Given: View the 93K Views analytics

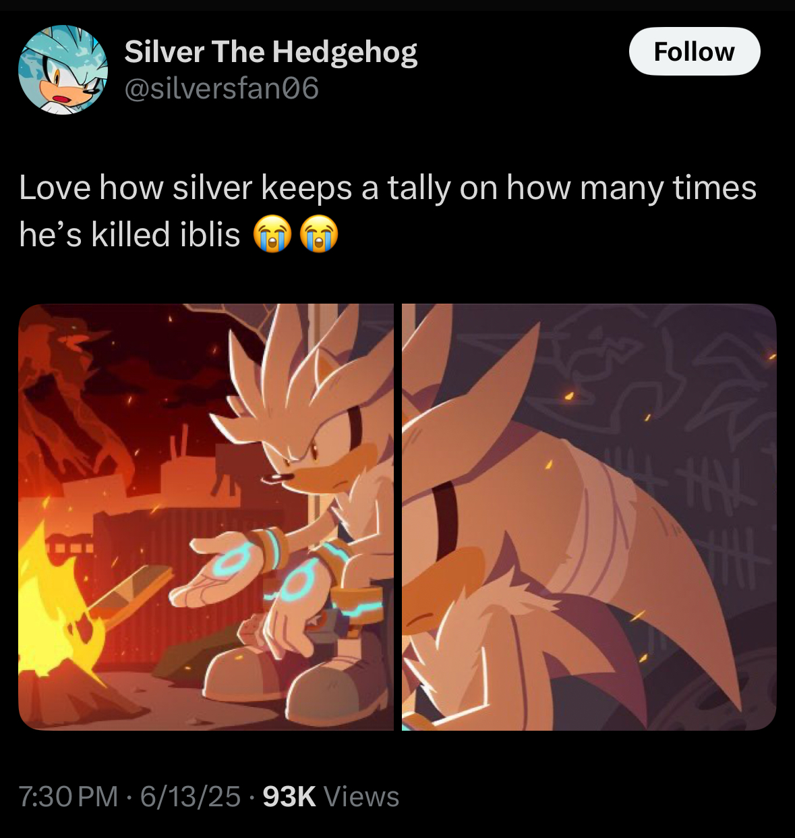Looking at the screenshot, I should point(330,796).
